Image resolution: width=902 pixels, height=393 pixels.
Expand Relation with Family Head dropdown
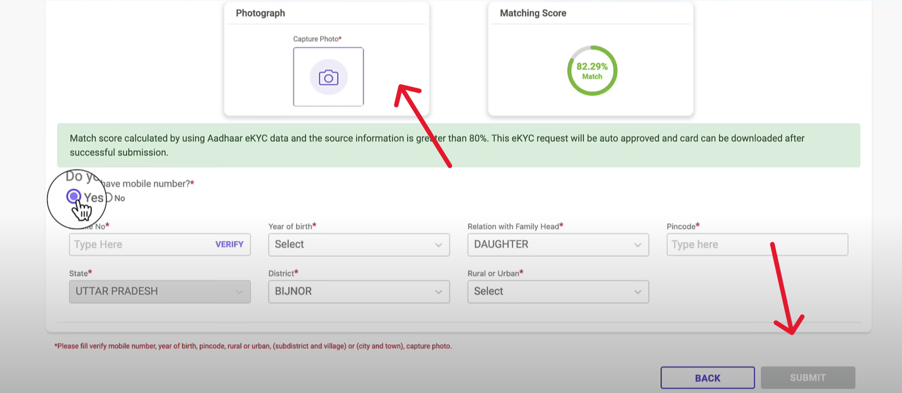click(558, 245)
